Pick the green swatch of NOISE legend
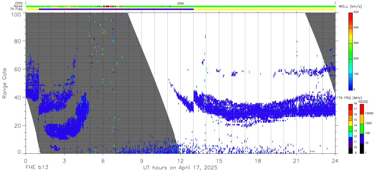This screenshot has height=174, width=377. 362,129
